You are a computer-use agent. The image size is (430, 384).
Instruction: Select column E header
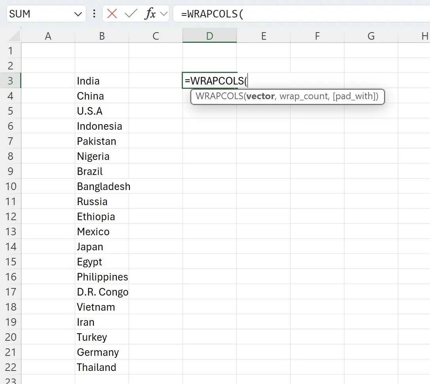(263, 36)
